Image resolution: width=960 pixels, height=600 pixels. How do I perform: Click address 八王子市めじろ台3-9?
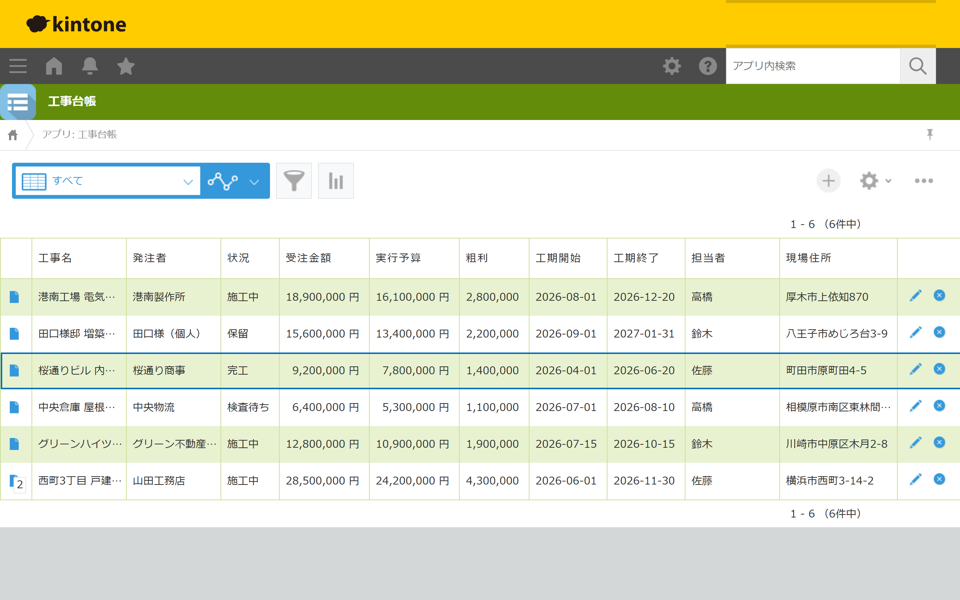tap(837, 334)
